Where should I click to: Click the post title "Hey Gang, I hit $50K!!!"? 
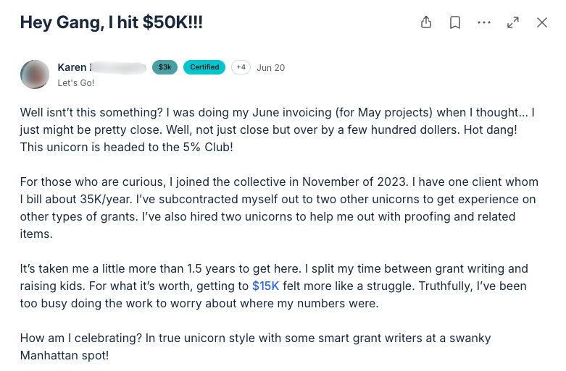tap(111, 22)
